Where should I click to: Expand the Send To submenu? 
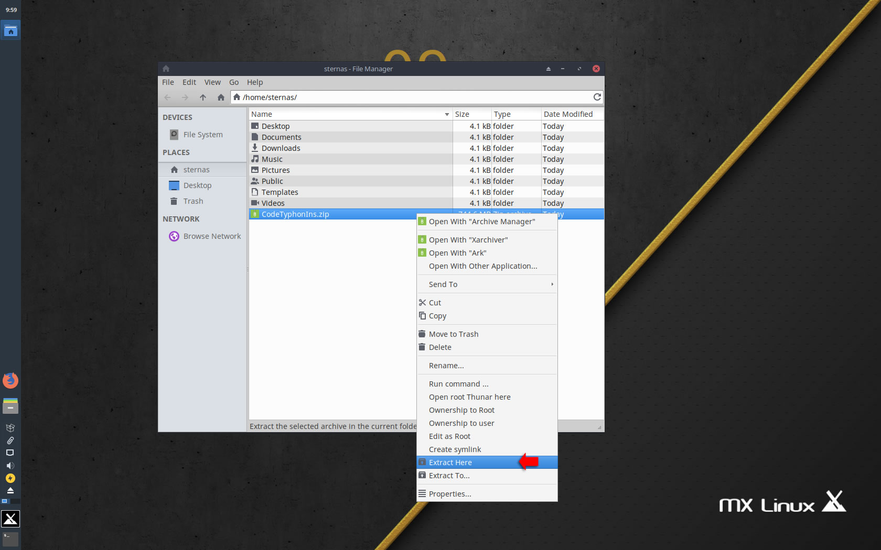point(487,284)
